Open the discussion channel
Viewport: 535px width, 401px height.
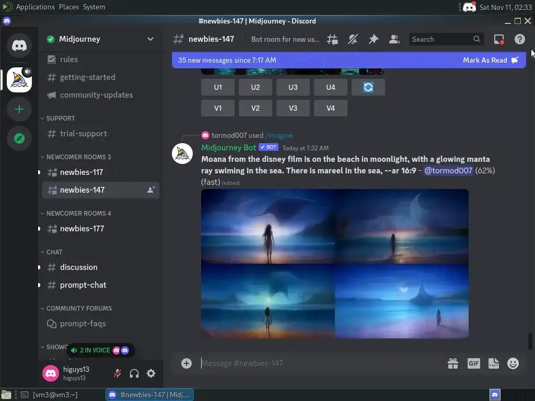(x=101, y=267)
